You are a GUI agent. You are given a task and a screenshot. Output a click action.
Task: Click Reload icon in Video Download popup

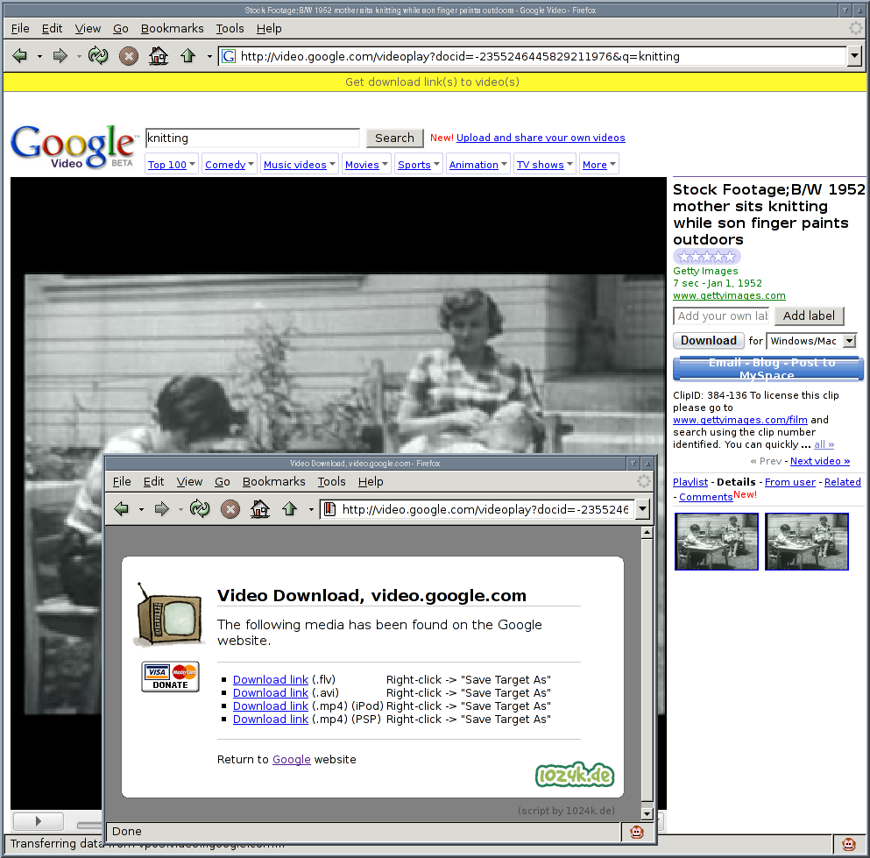click(200, 509)
